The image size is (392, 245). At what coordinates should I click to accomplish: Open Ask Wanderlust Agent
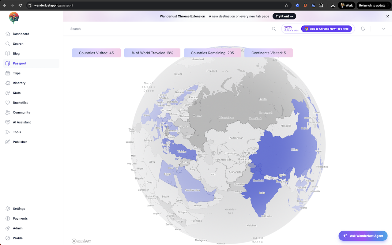pos(363,236)
